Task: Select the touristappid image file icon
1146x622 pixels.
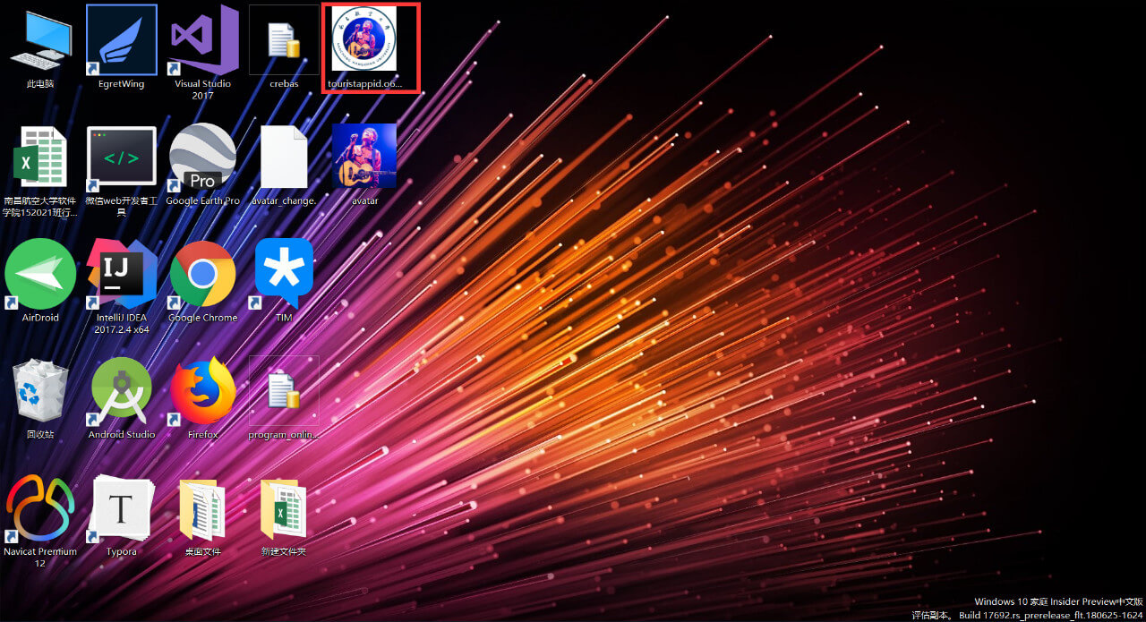Action: point(364,40)
